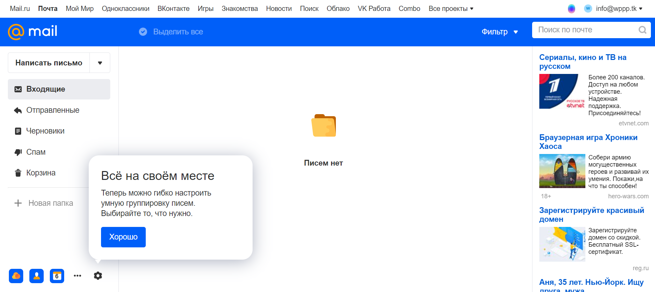Open VK Работа in top navigation
655x292 pixels.
[x=374, y=9]
